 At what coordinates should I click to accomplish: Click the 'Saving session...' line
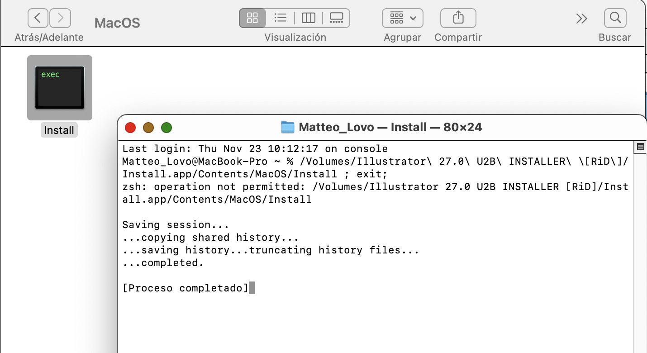[176, 224]
